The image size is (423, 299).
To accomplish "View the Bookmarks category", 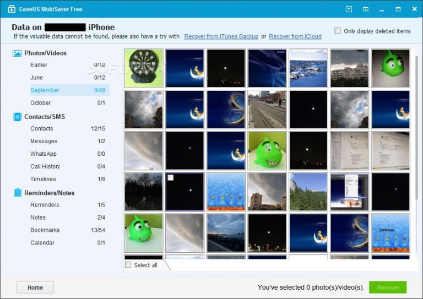I will [45, 230].
